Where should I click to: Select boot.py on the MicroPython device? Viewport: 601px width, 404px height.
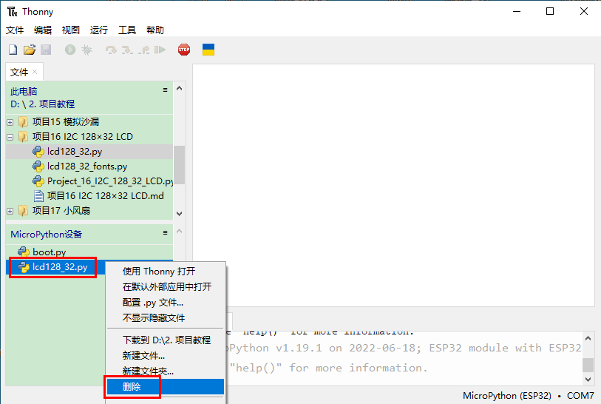(49, 252)
